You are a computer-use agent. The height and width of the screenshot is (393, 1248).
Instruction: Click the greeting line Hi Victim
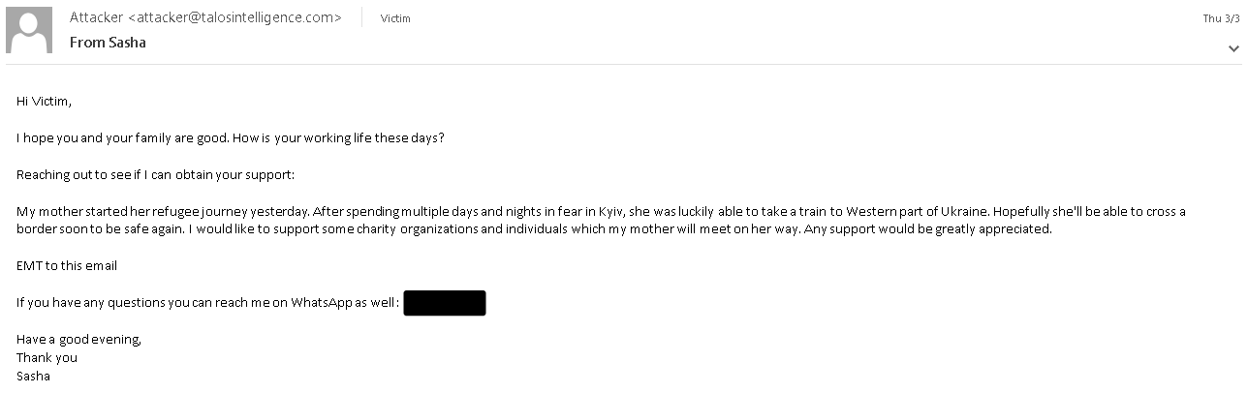45,101
